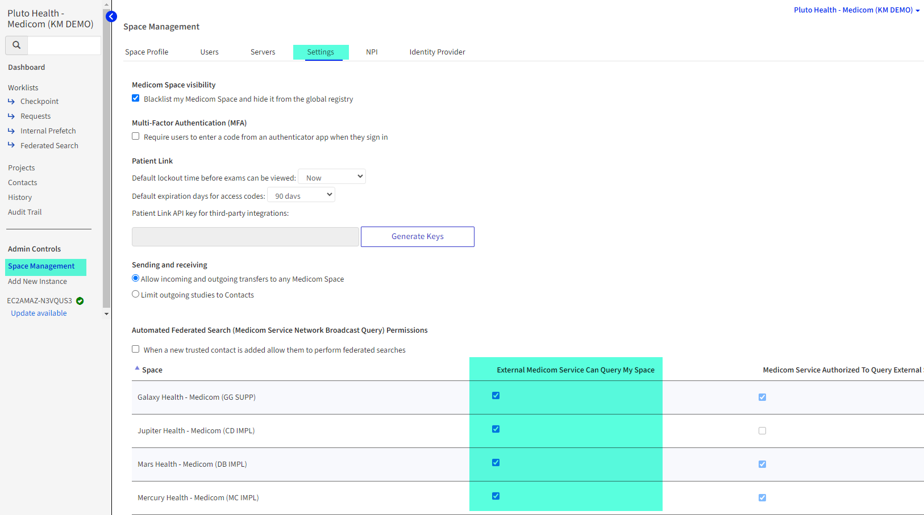Click the Requests worklist arrow icon
The image size is (924, 515).
tap(11, 115)
